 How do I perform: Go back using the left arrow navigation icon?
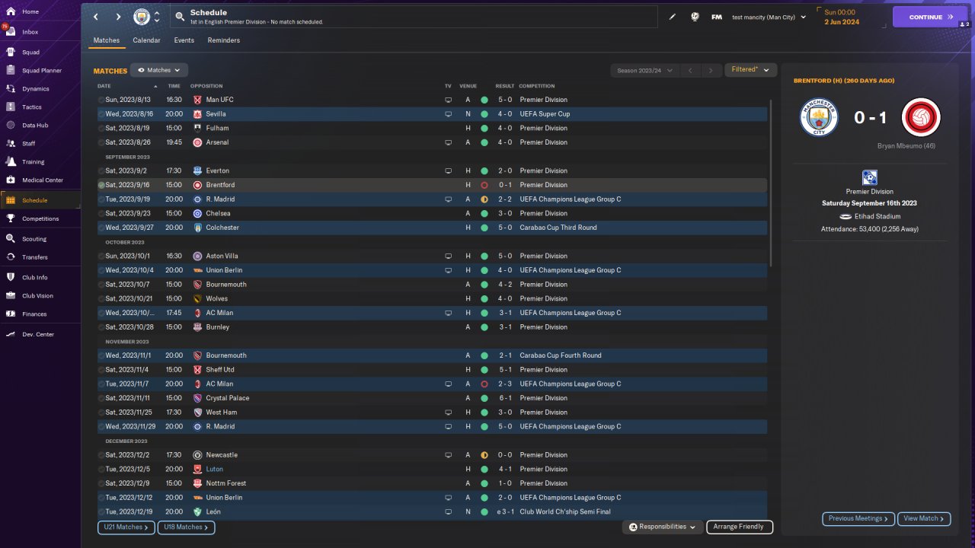point(96,17)
